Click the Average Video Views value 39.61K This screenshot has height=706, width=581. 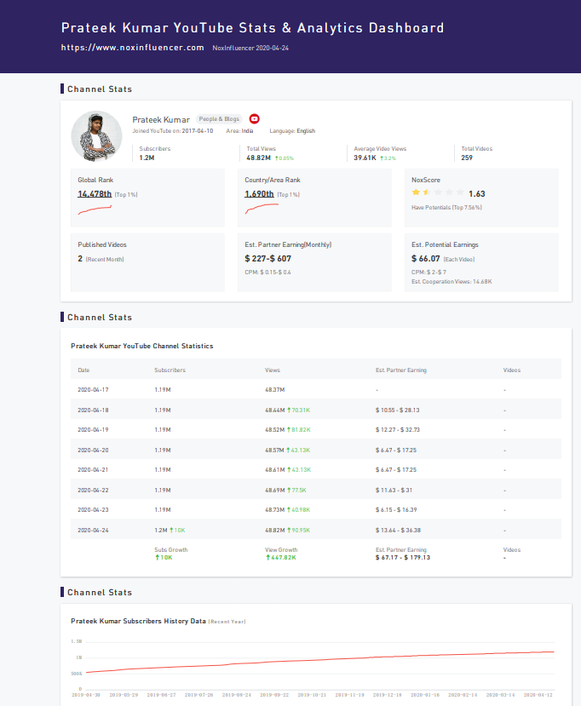pos(365,158)
